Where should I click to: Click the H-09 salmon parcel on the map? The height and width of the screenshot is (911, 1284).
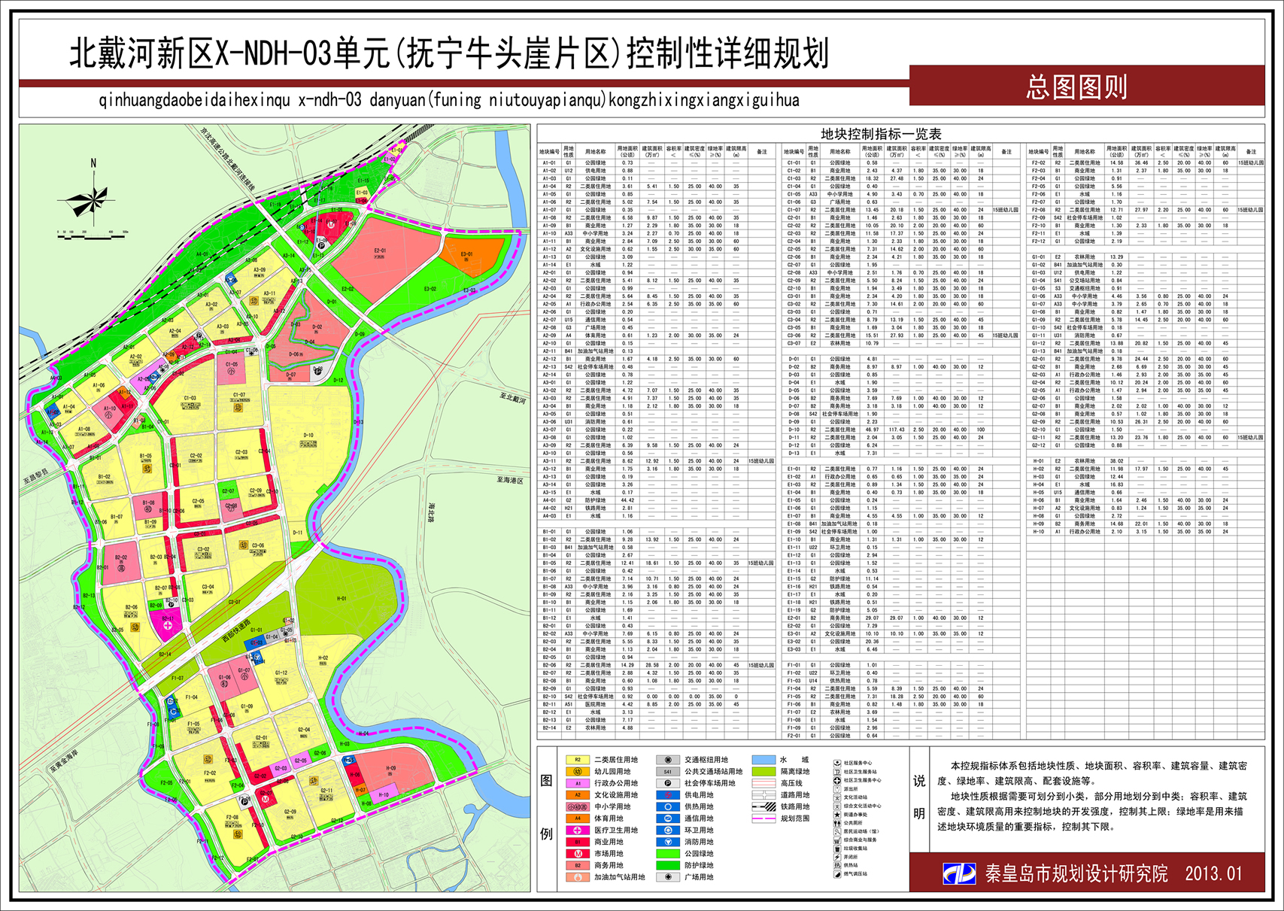pyautogui.click(x=391, y=769)
